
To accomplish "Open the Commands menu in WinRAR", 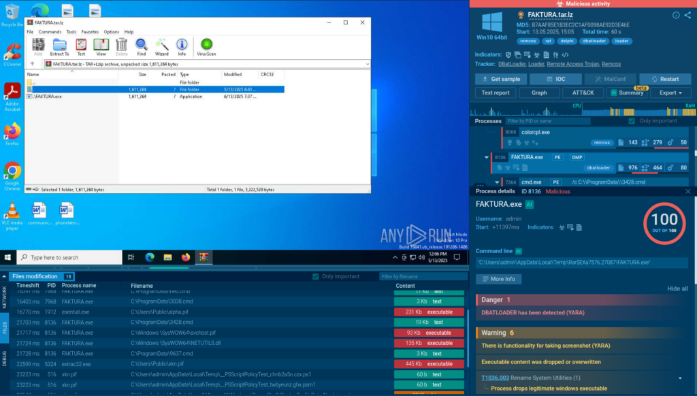I will click(50, 32).
